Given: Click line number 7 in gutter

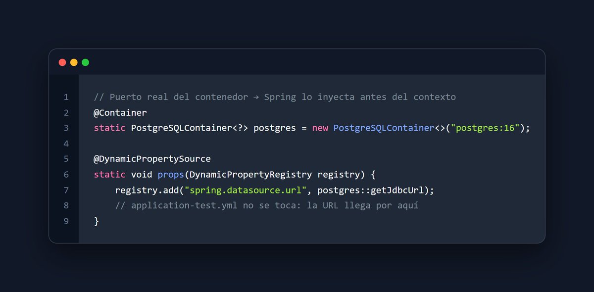Looking at the screenshot, I should (66, 190).
